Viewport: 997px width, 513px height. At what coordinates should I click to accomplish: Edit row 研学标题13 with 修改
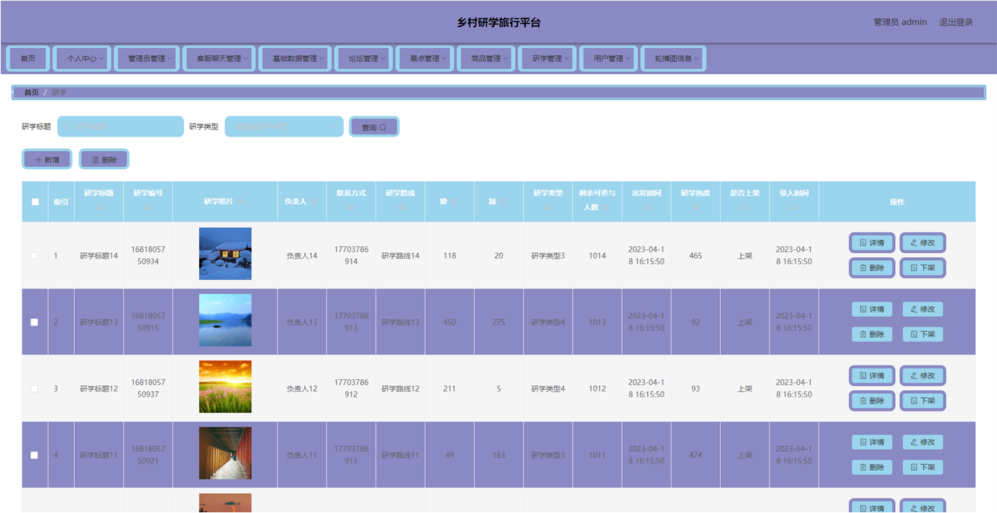point(923,309)
